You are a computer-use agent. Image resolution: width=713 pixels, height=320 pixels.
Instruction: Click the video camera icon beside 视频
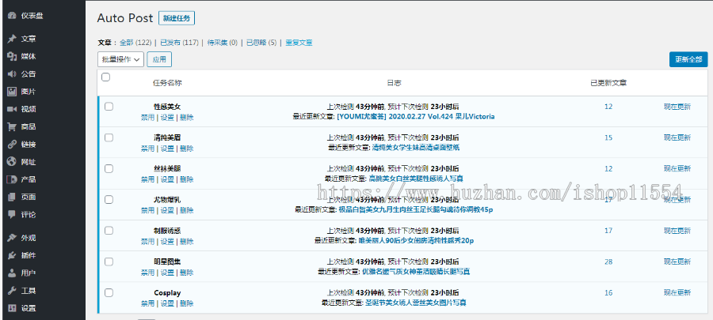pos(12,109)
